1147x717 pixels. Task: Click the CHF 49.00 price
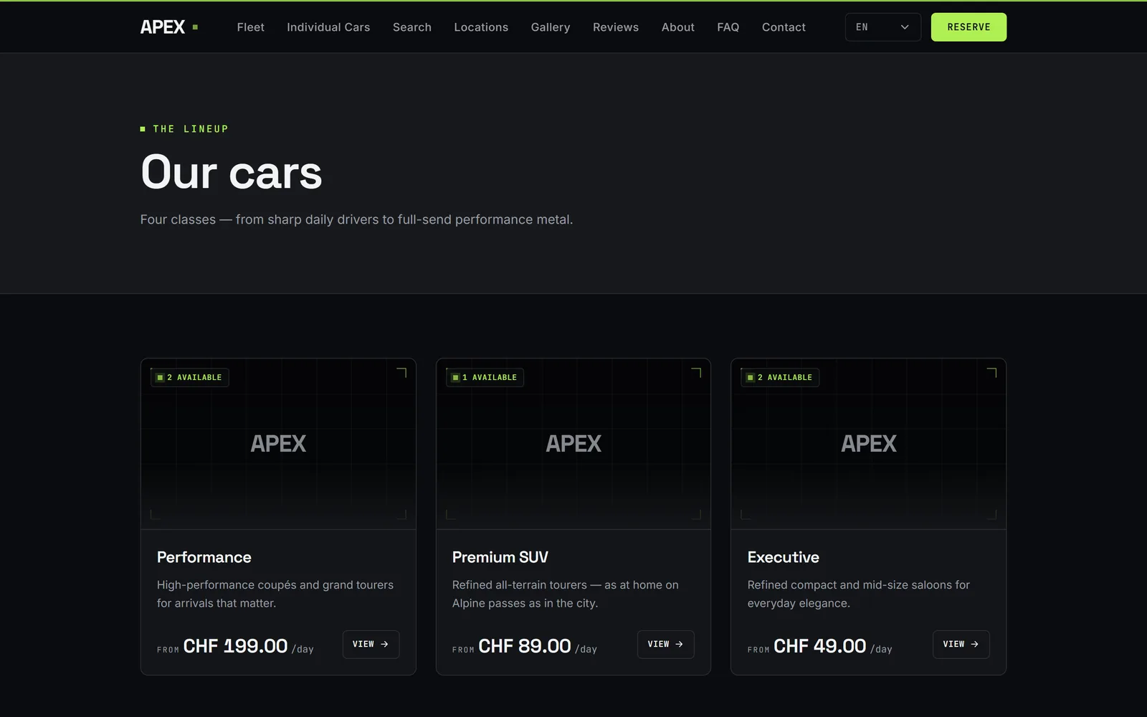click(820, 646)
